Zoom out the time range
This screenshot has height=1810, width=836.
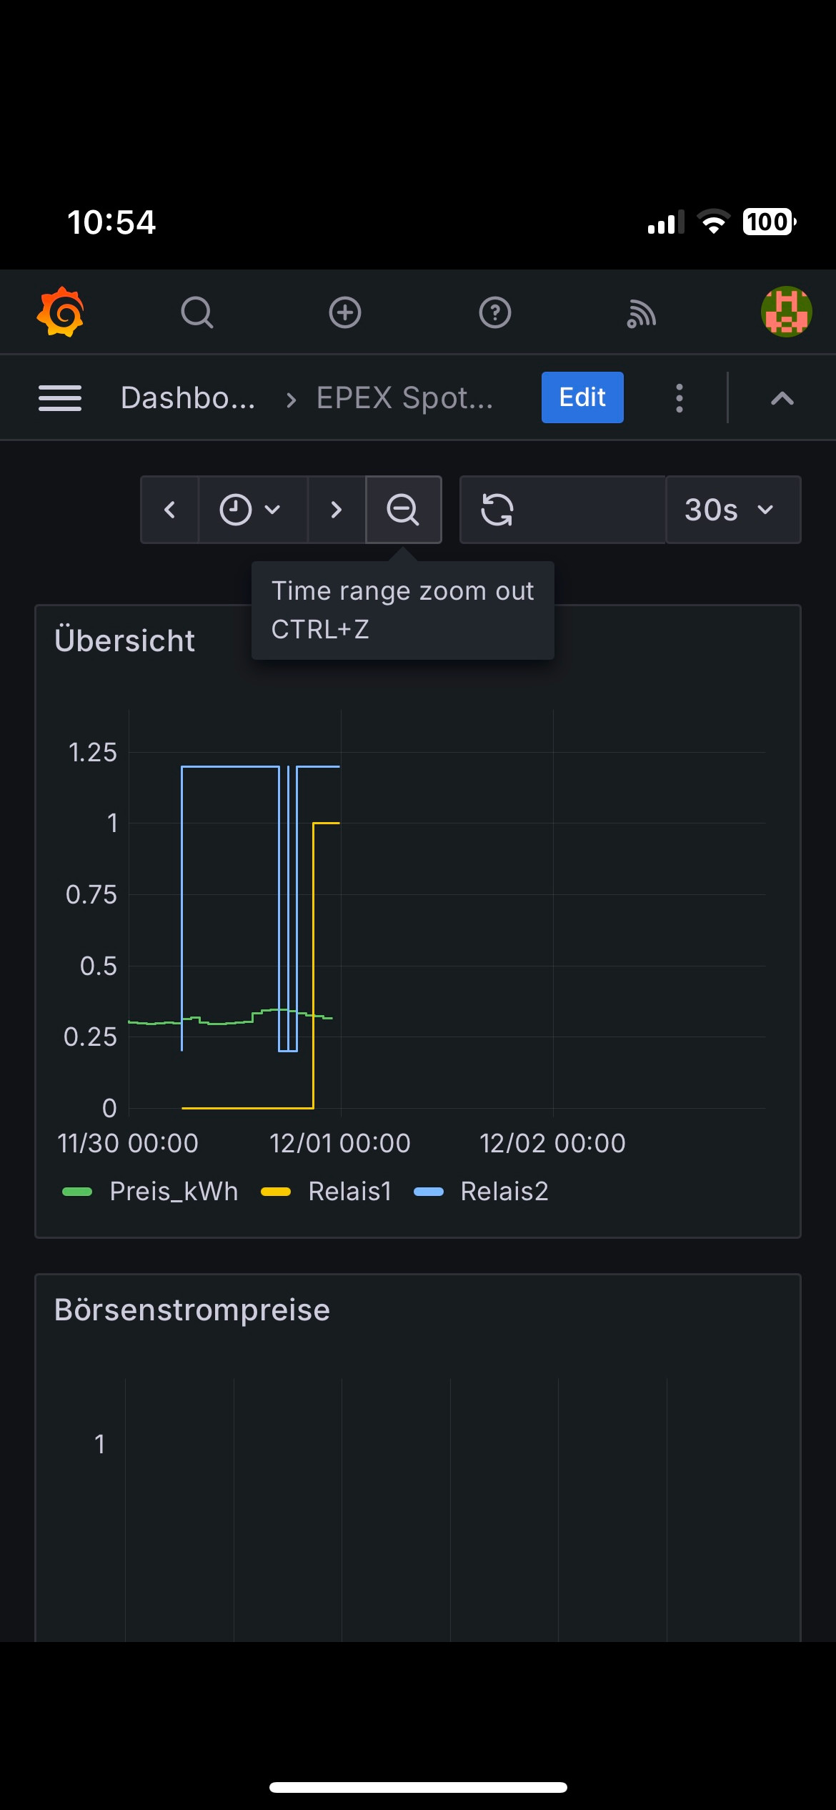(x=403, y=510)
